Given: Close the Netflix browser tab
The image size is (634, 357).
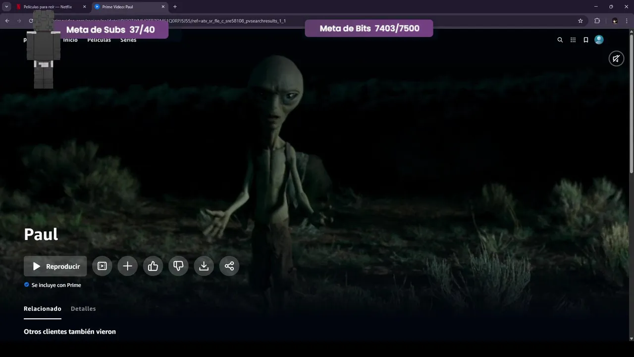Looking at the screenshot, I should (x=84, y=7).
